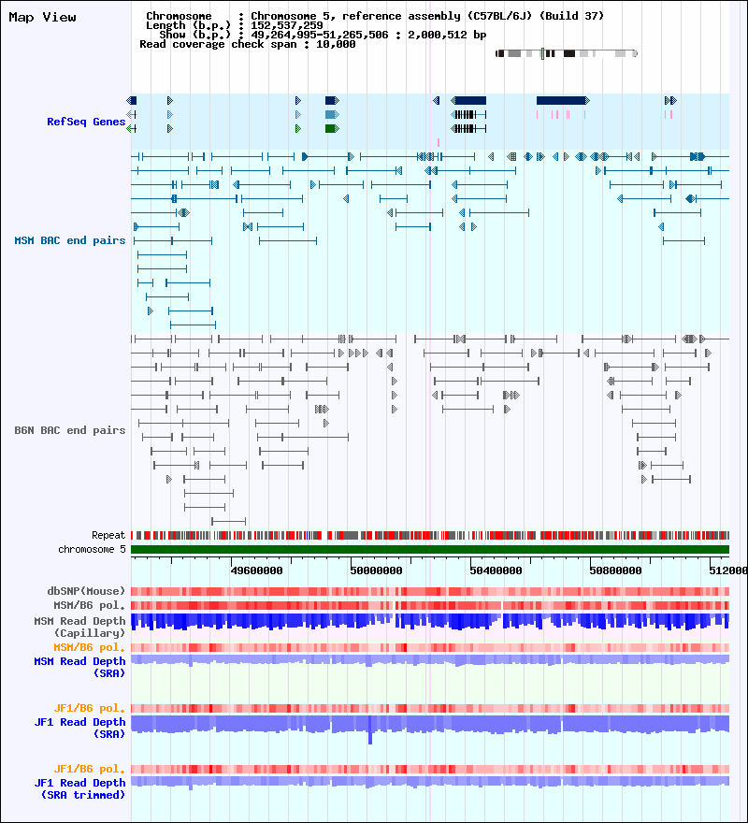Click the blue MSM Read Depth capillary histogram
This screenshot has width=748, height=823.
(x=430, y=621)
